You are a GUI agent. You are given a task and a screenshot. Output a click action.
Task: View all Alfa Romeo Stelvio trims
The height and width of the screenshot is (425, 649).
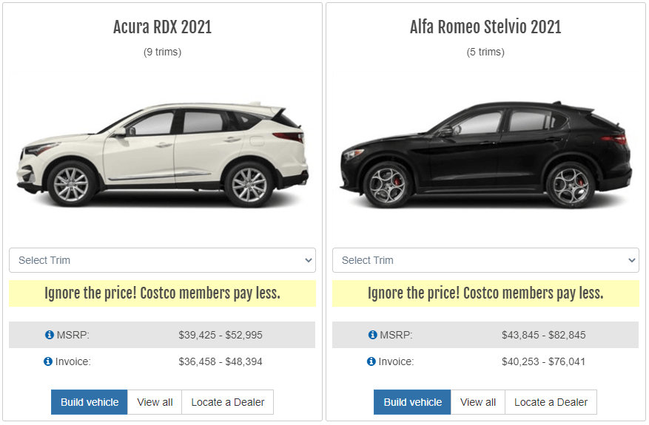(478, 402)
